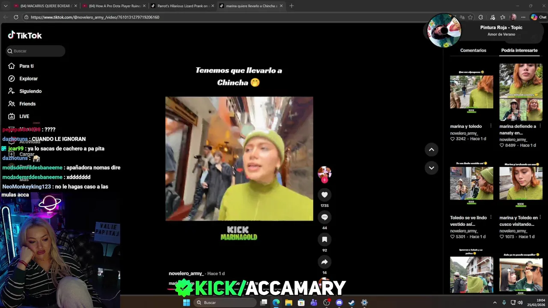Go to next video down arrow
Image resolution: width=548 pixels, height=308 pixels.
(432, 168)
